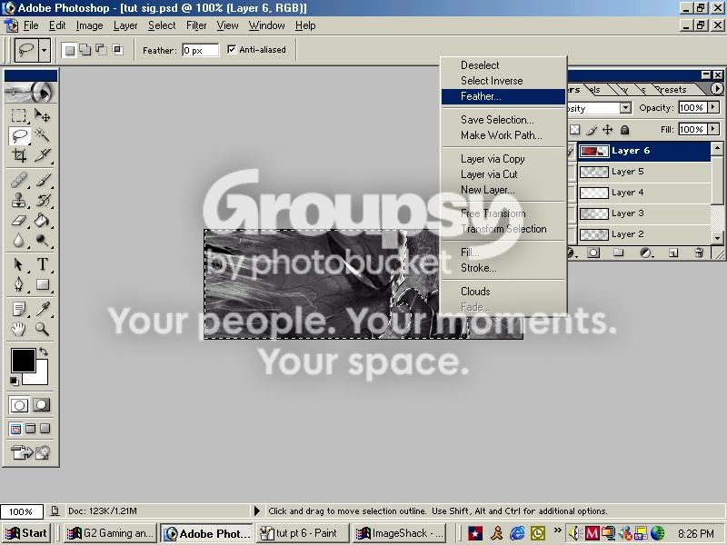Open the Filter menu
The width and height of the screenshot is (727, 545).
(x=196, y=25)
